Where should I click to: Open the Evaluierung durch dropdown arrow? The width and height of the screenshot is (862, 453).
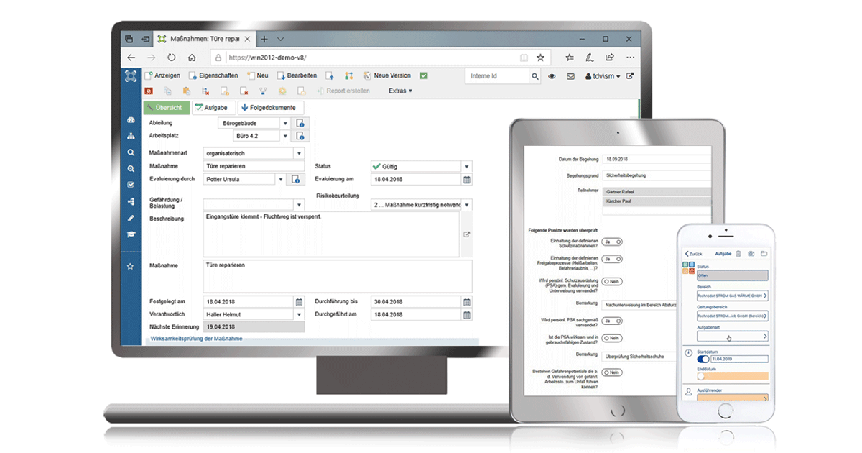(279, 180)
